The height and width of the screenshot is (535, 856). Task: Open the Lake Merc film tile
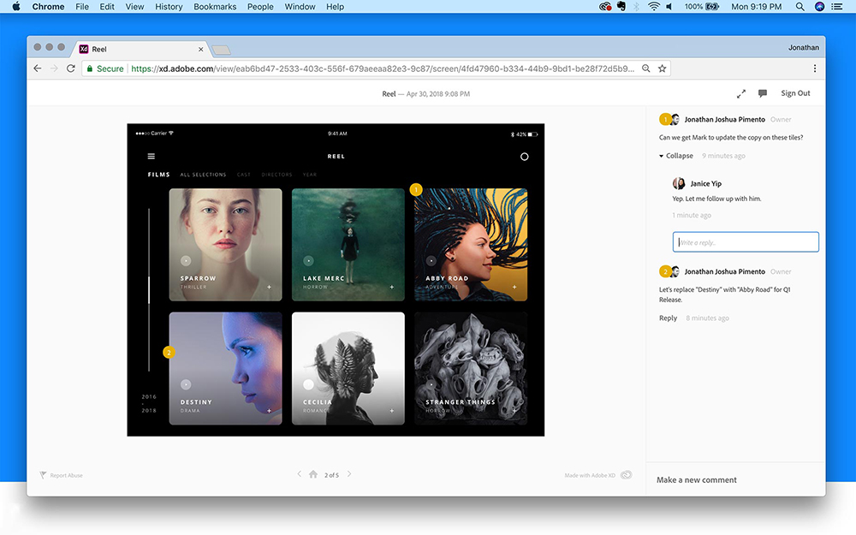point(348,245)
